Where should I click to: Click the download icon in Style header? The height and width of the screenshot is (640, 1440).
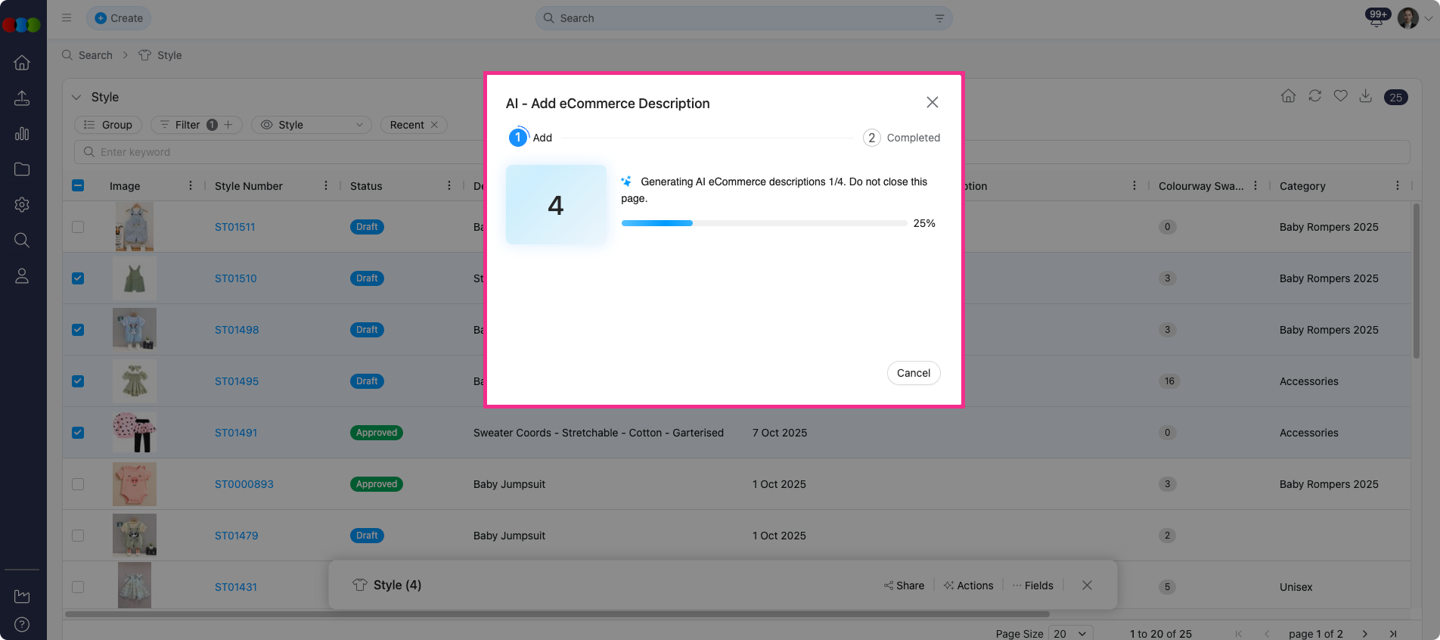point(1365,96)
